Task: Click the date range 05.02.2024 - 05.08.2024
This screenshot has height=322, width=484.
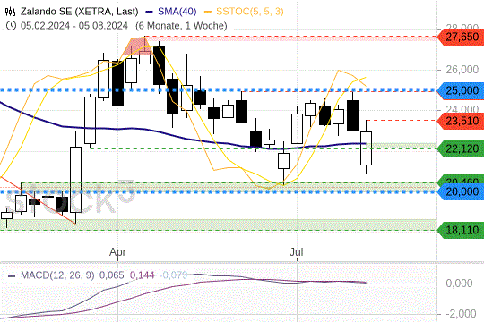Action: click(x=74, y=26)
